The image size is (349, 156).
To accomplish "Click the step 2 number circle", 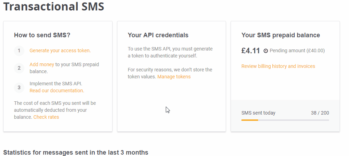I will (x=19, y=68).
